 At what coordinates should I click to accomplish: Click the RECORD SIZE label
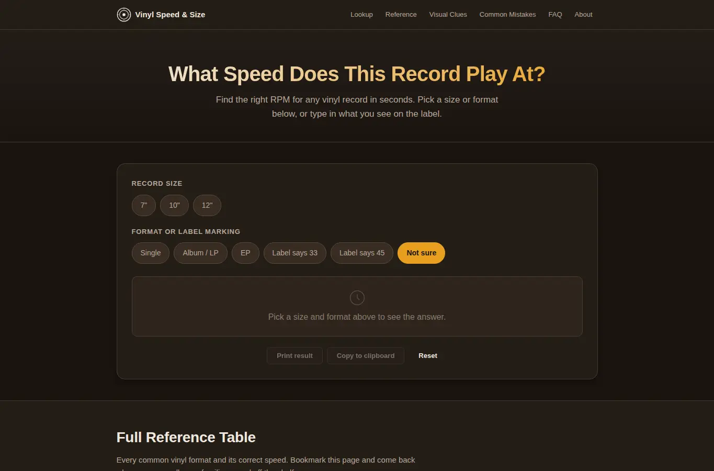pyautogui.click(x=157, y=184)
